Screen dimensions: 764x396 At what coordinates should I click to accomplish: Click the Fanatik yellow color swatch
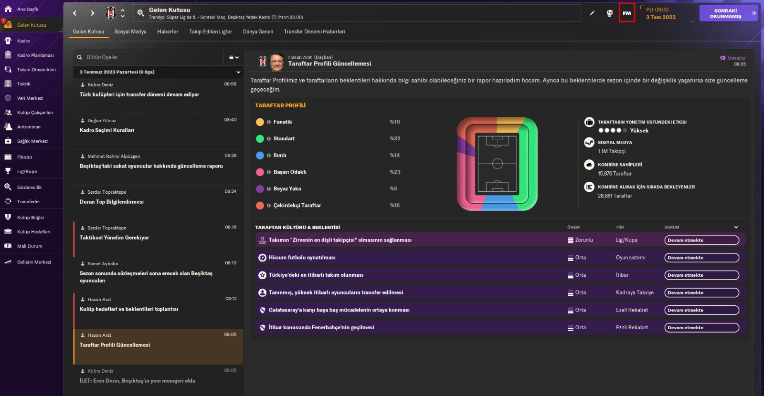260,122
